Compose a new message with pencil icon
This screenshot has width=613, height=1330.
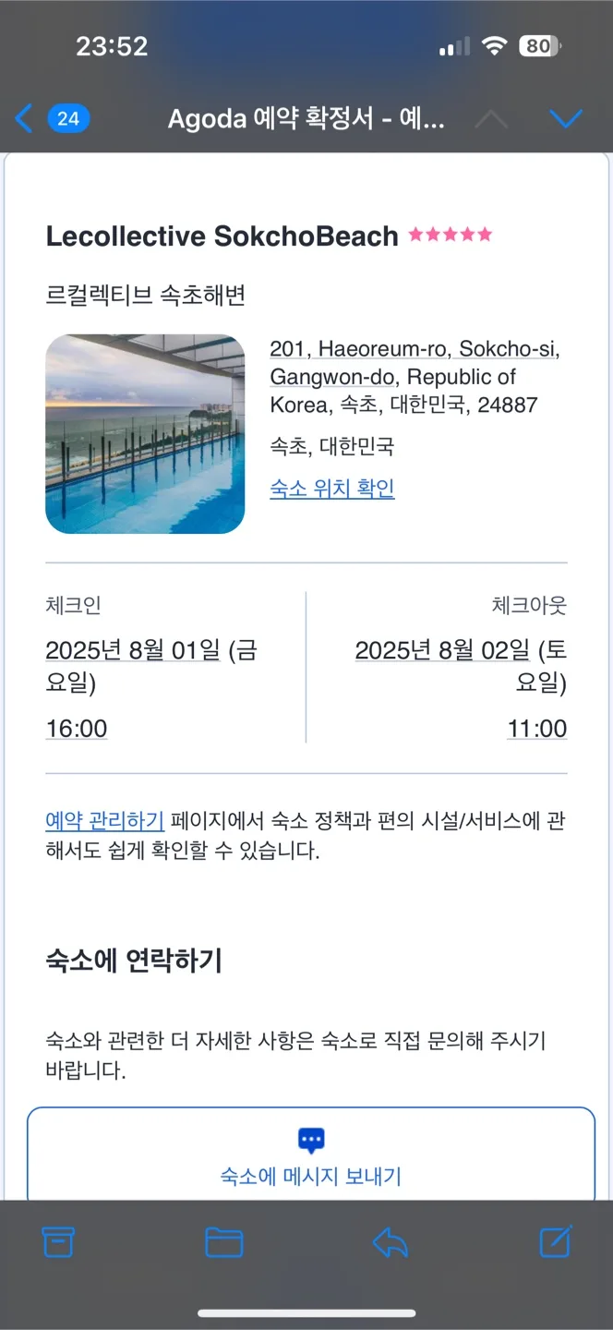coord(556,1241)
